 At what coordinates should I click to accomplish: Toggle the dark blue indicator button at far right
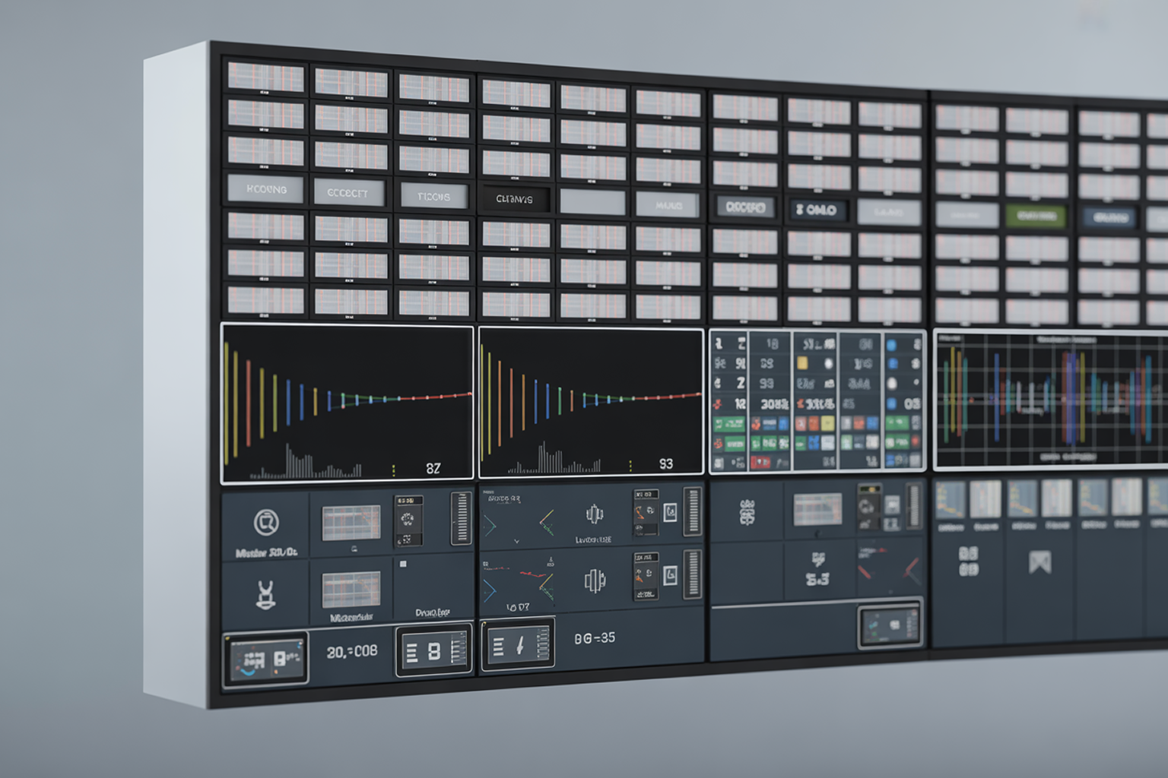tap(1109, 218)
